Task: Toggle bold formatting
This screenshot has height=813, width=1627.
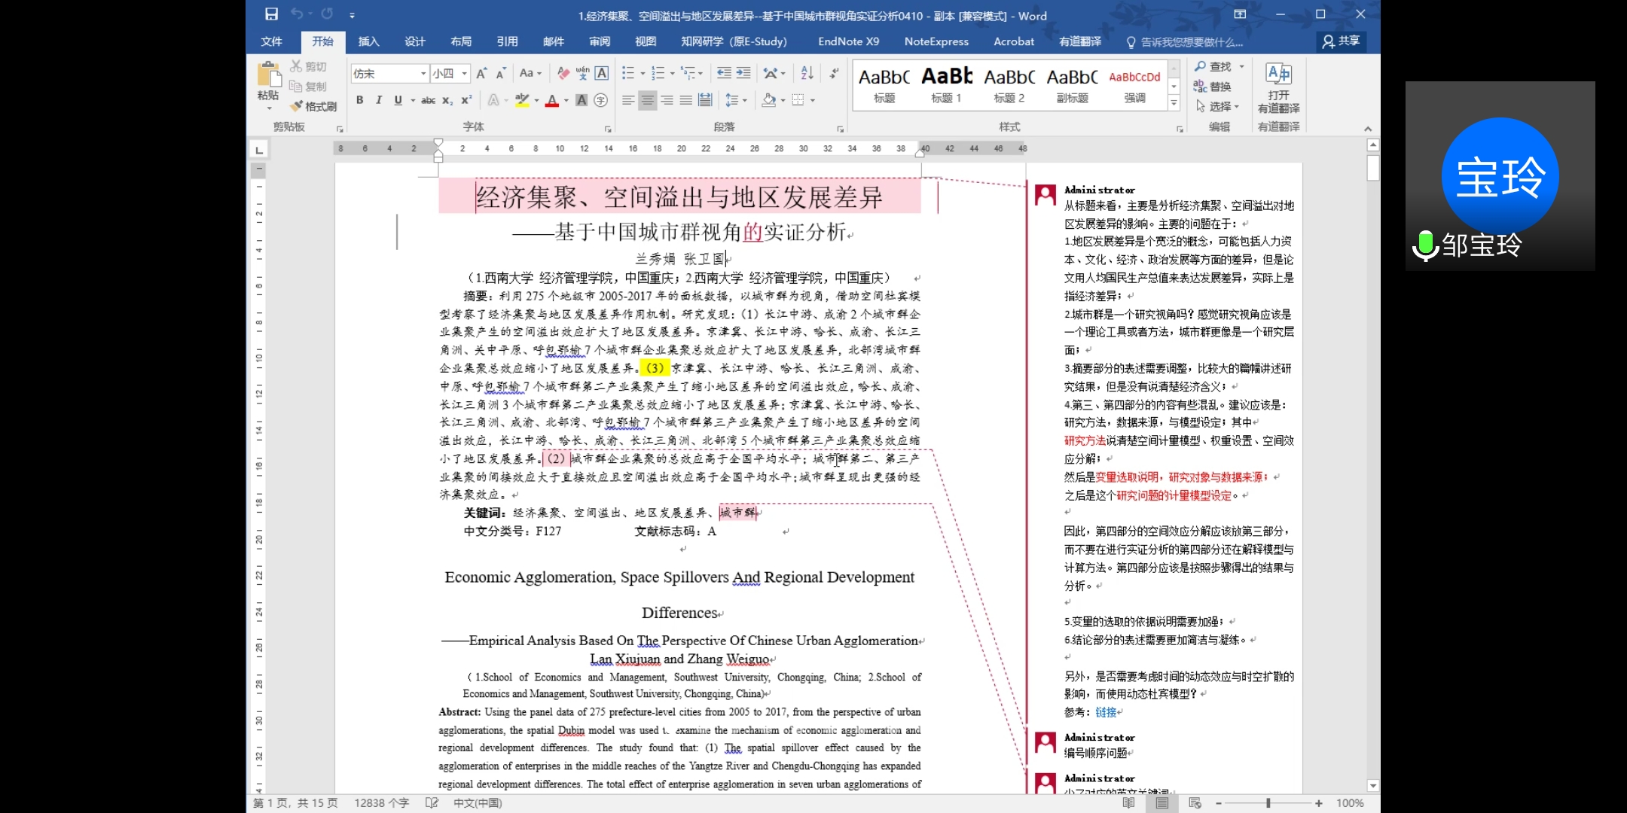Action: (360, 99)
